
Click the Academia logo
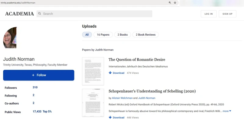pos(20,14)
